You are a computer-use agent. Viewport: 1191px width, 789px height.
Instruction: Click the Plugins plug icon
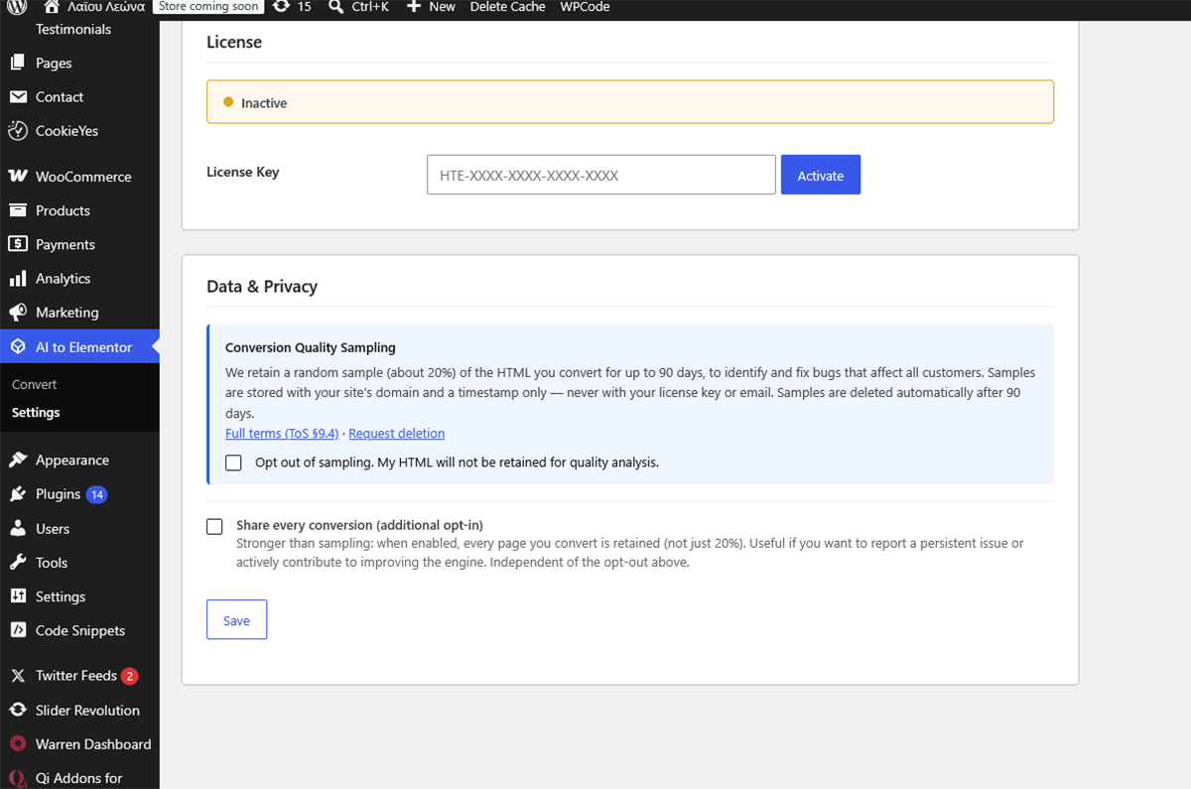click(x=18, y=494)
